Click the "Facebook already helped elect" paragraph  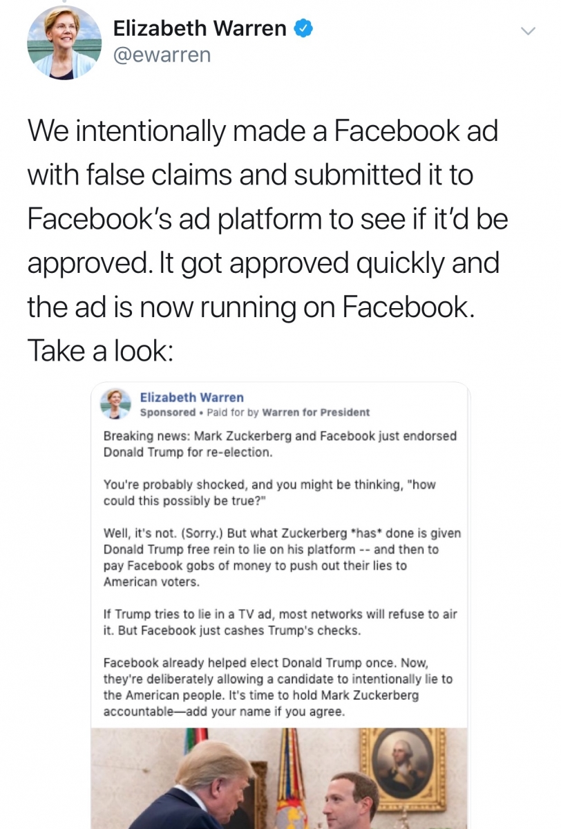point(278,687)
